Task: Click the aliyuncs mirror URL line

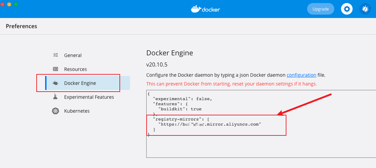Action: tap(210, 124)
